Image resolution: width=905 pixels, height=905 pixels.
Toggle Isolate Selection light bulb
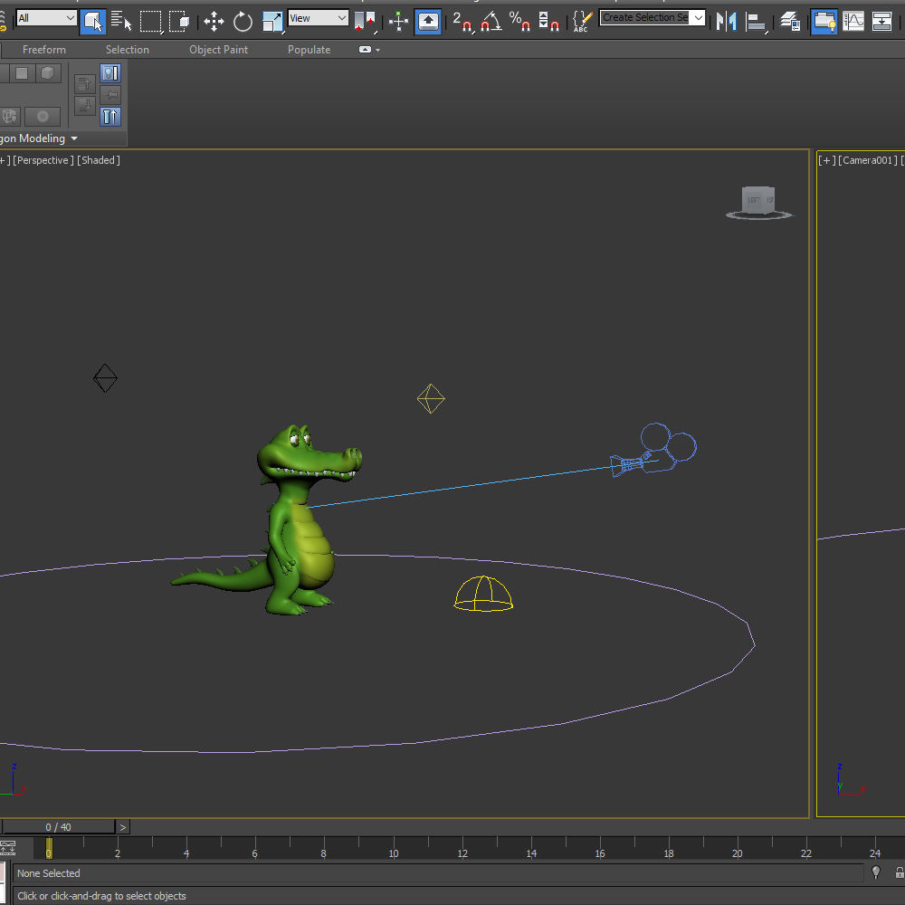(875, 872)
